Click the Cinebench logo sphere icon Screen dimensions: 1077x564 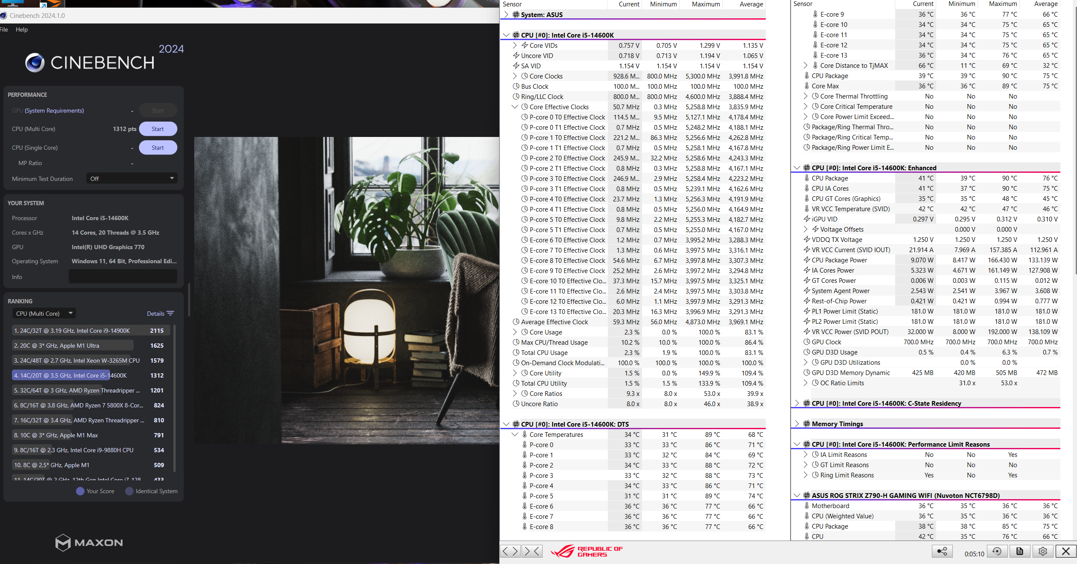tap(35, 63)
